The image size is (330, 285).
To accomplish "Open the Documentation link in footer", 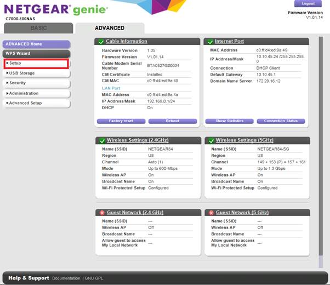I will pyautogui.click(x=66, y=278).
